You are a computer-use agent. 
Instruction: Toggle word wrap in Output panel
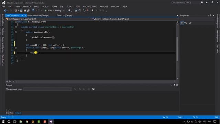pyautogui.click(x=93, y=89)
